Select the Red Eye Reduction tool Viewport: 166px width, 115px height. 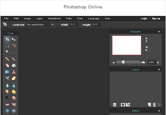coord(7,104)
